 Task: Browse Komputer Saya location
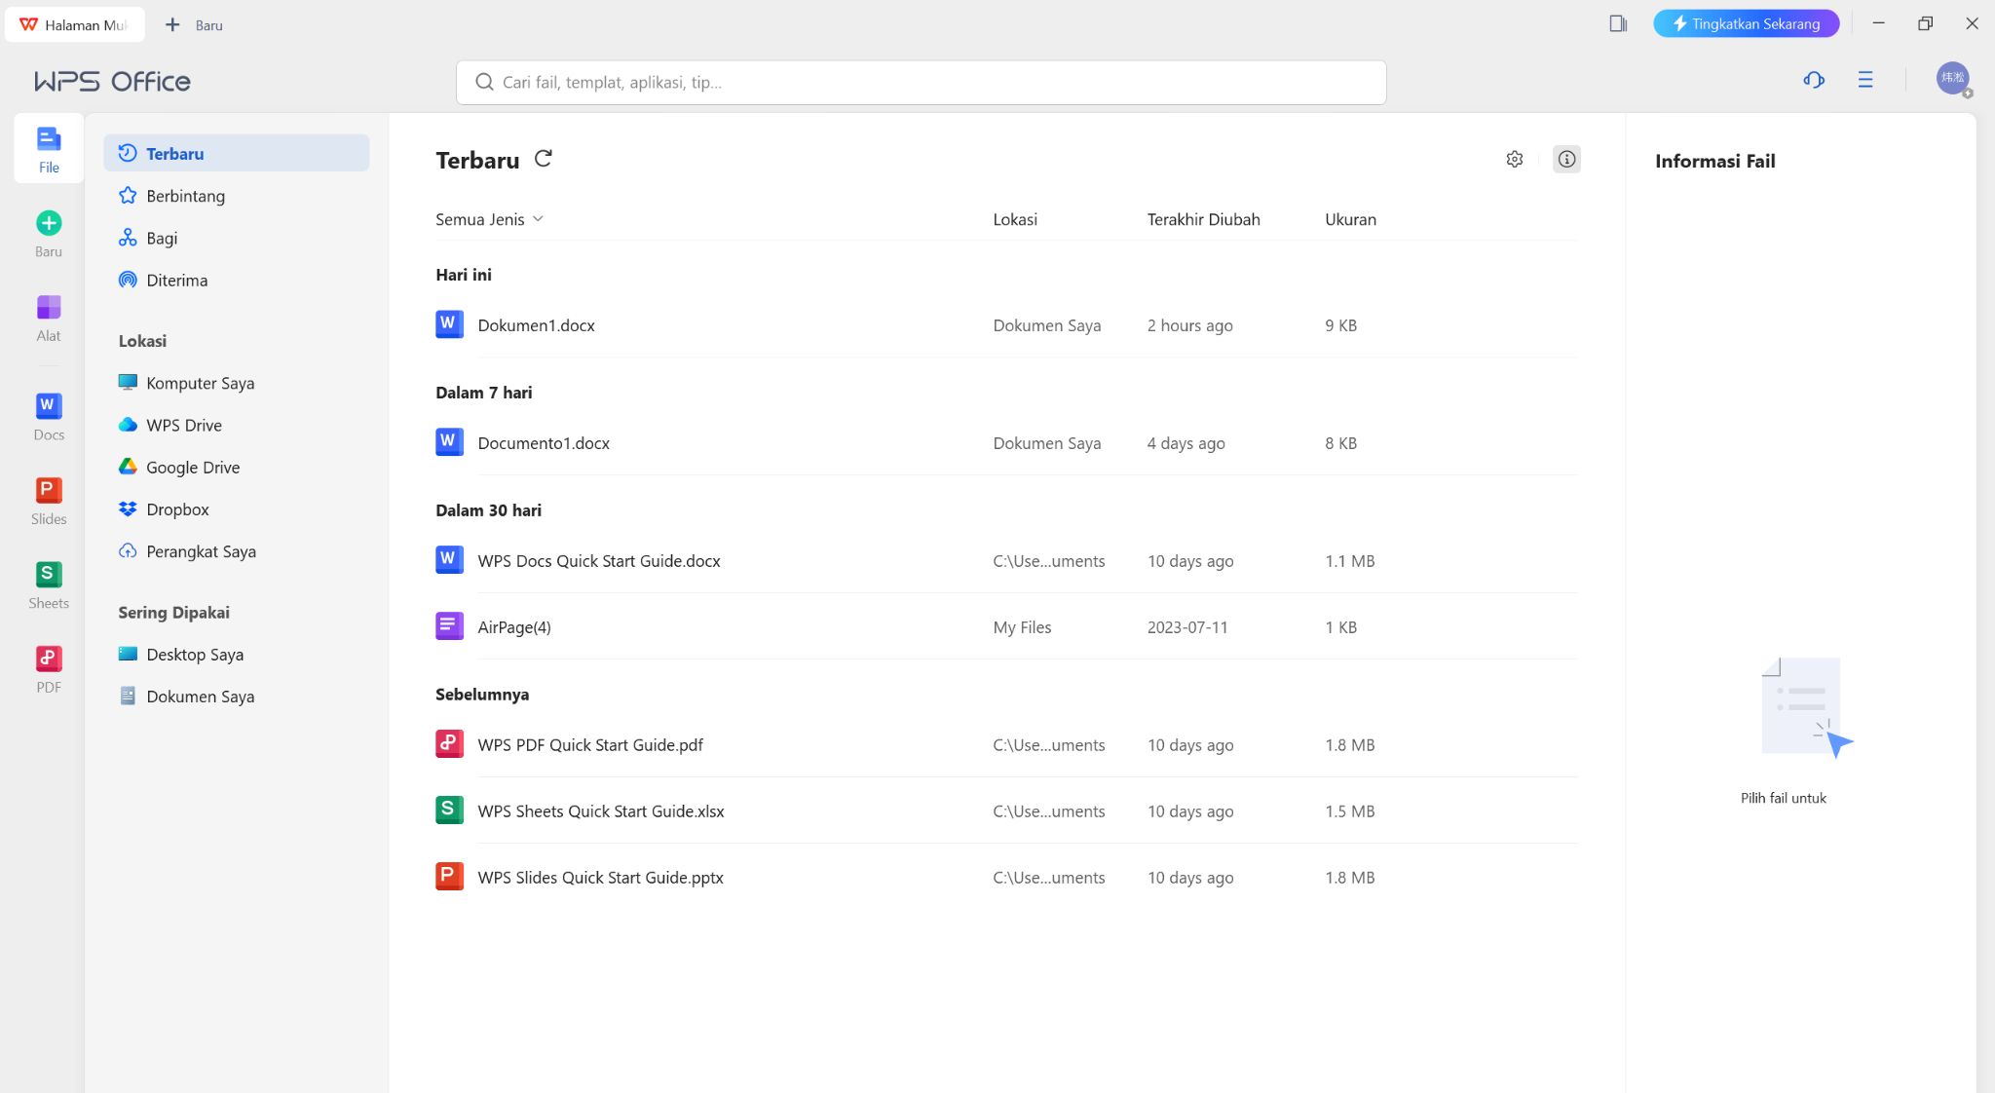(x=237, y=383)
